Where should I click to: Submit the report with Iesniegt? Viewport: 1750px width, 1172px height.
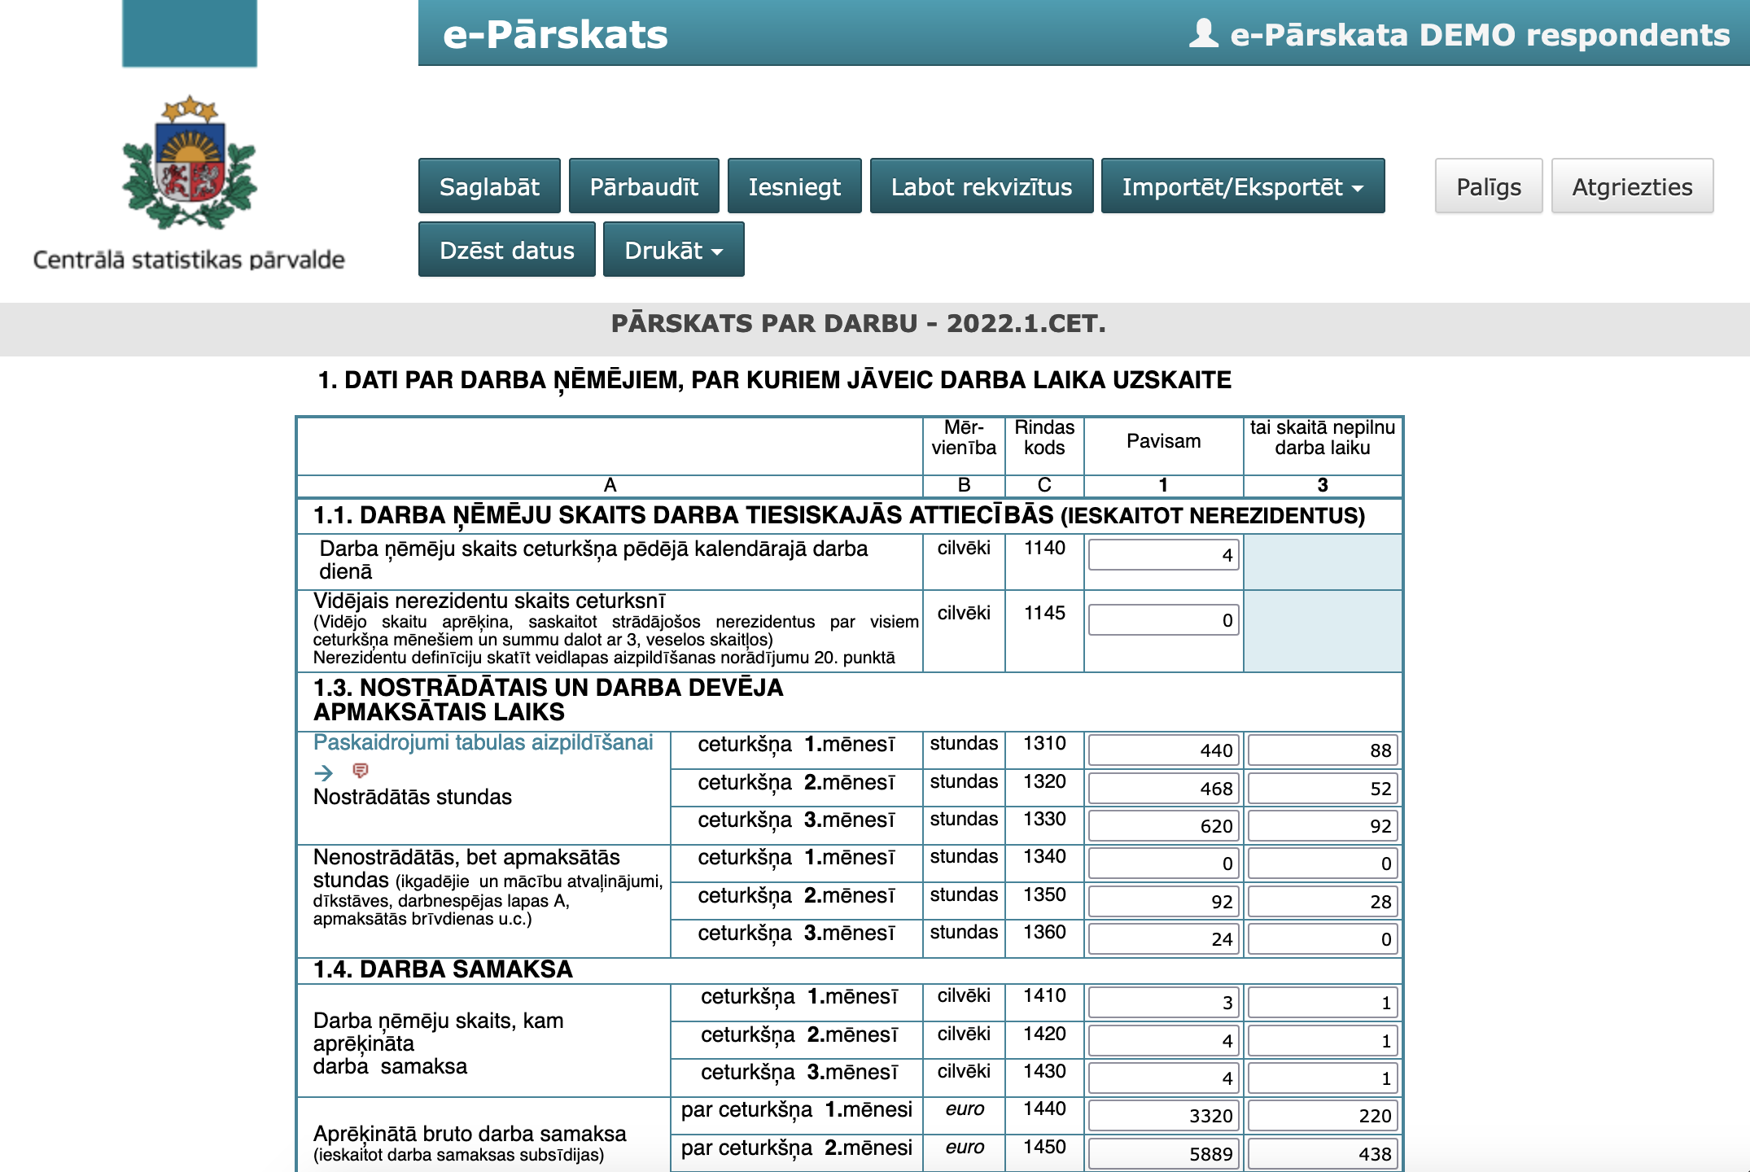[794, 187]
